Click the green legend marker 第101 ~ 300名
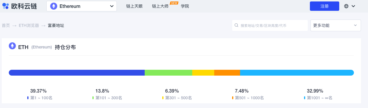368x108 pixels. 93,98
